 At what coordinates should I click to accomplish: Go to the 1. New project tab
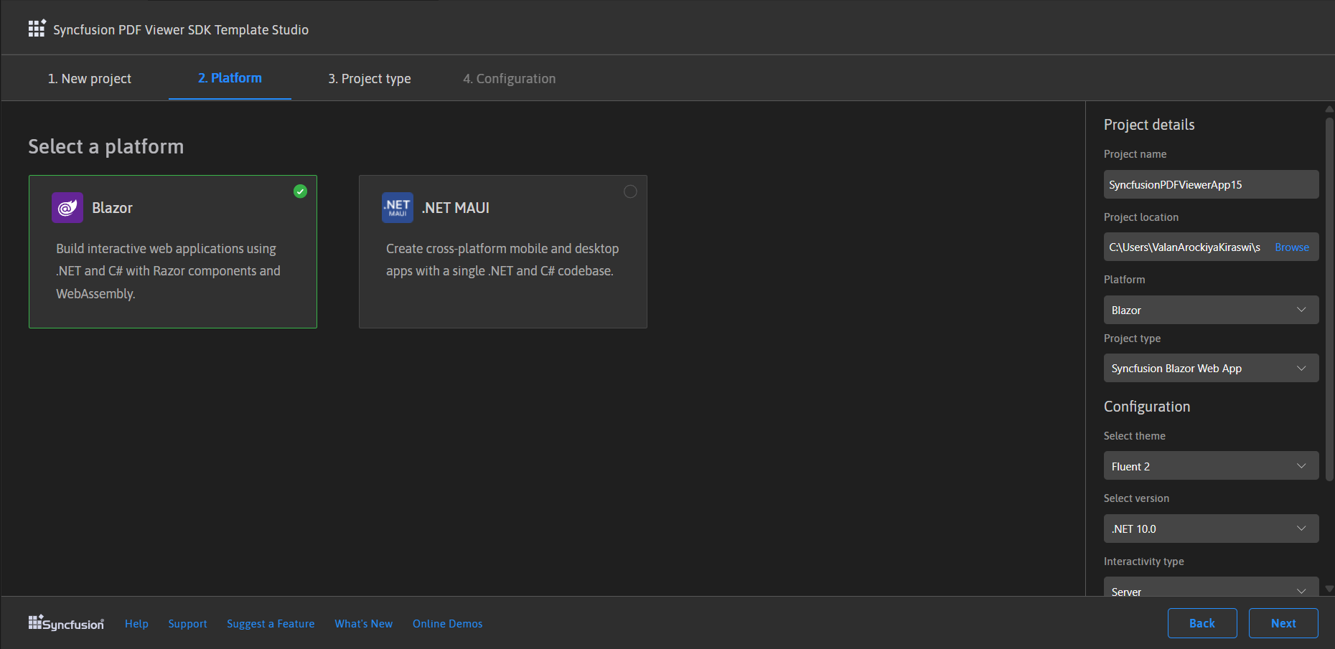(x=90, y=78)
